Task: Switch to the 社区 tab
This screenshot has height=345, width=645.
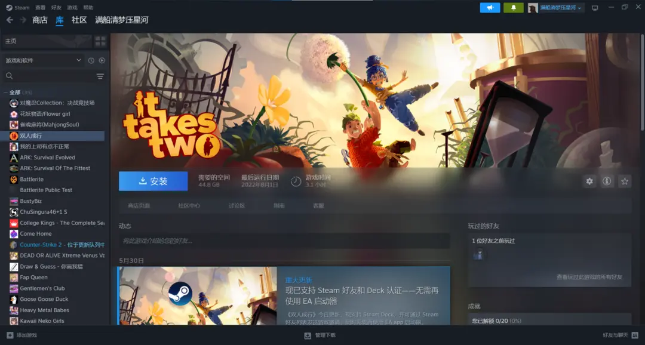Action: coord(79,20)
